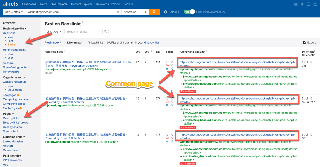The height and width of the screenshot is (167, 320).
Task: Open the user account icon
Action: (315, 4)
